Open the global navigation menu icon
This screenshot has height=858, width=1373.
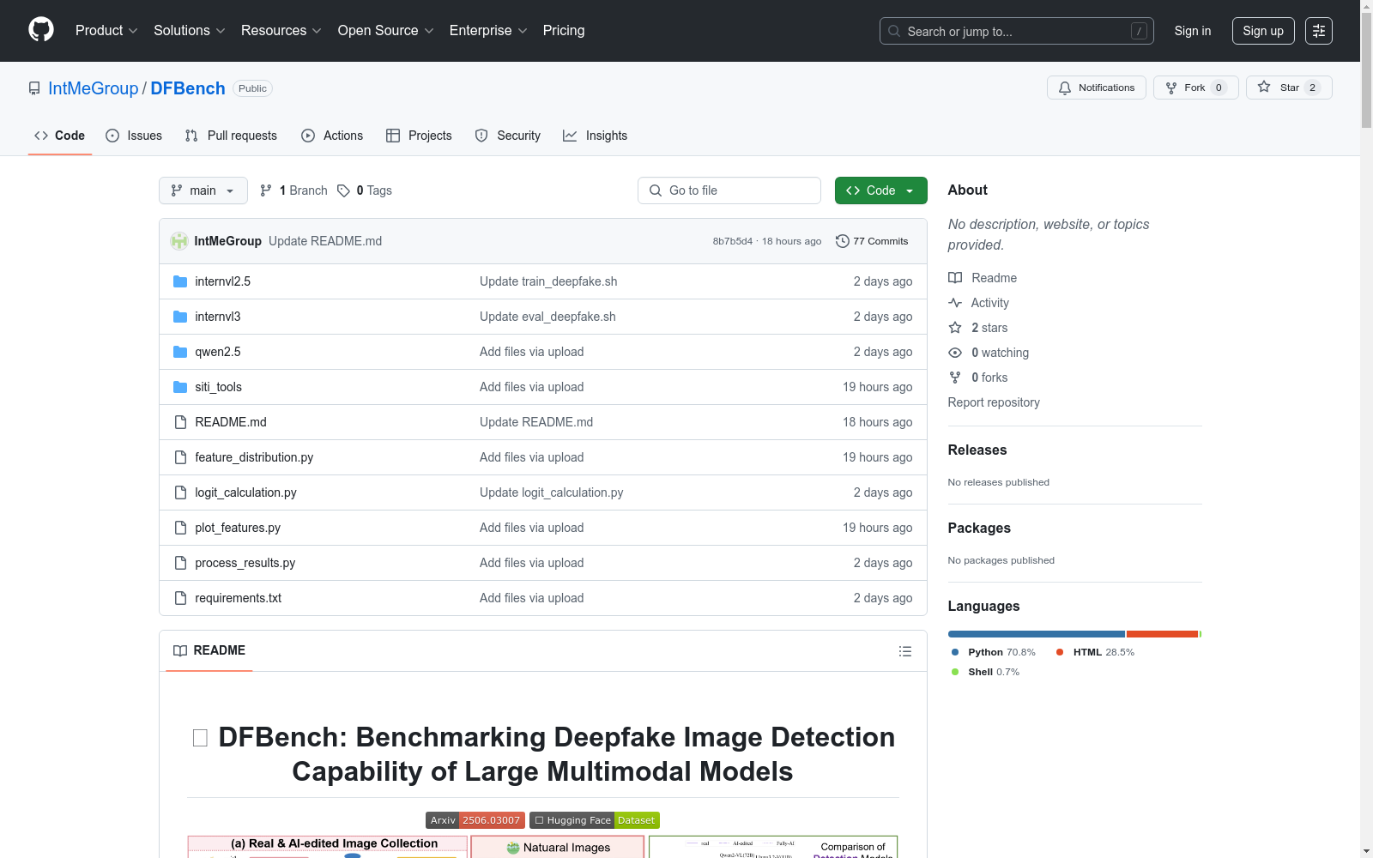click(x=1319, y=31)
